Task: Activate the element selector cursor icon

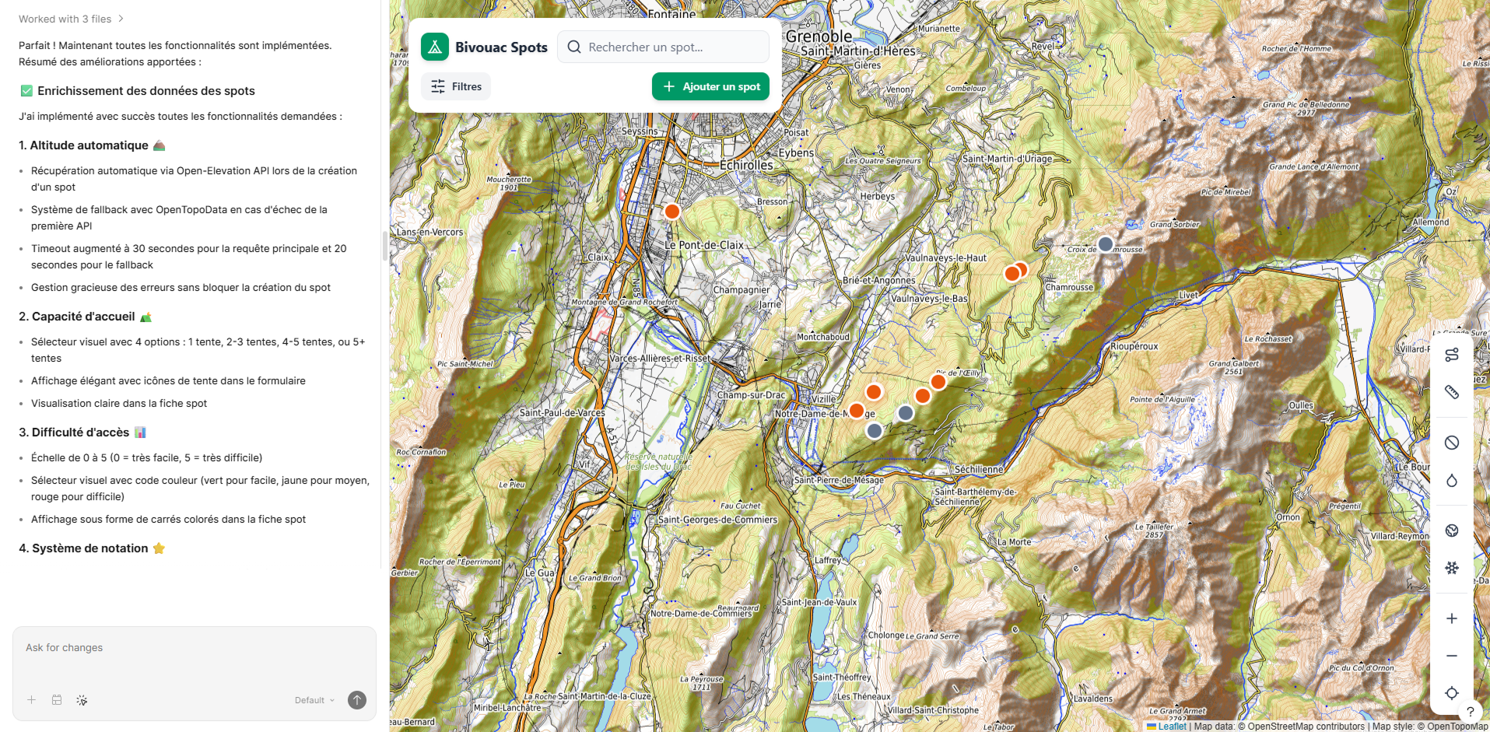Action: point(82,700)
